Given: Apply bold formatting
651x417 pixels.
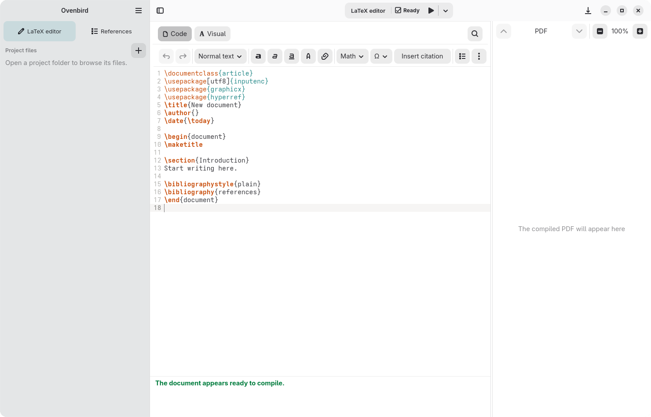Looking at the screenshot, I should point(258,56).
